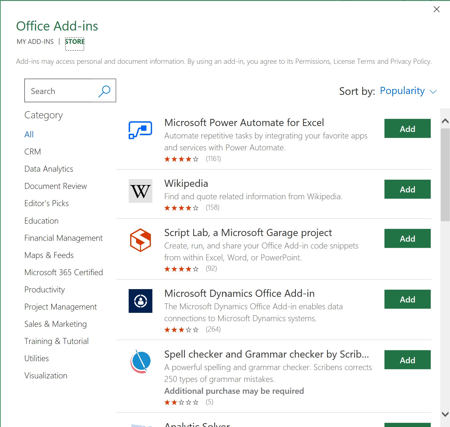This screenshot has height=427, width=450.
Task: Filter by Productivity category
Action: tap(45, 290)
